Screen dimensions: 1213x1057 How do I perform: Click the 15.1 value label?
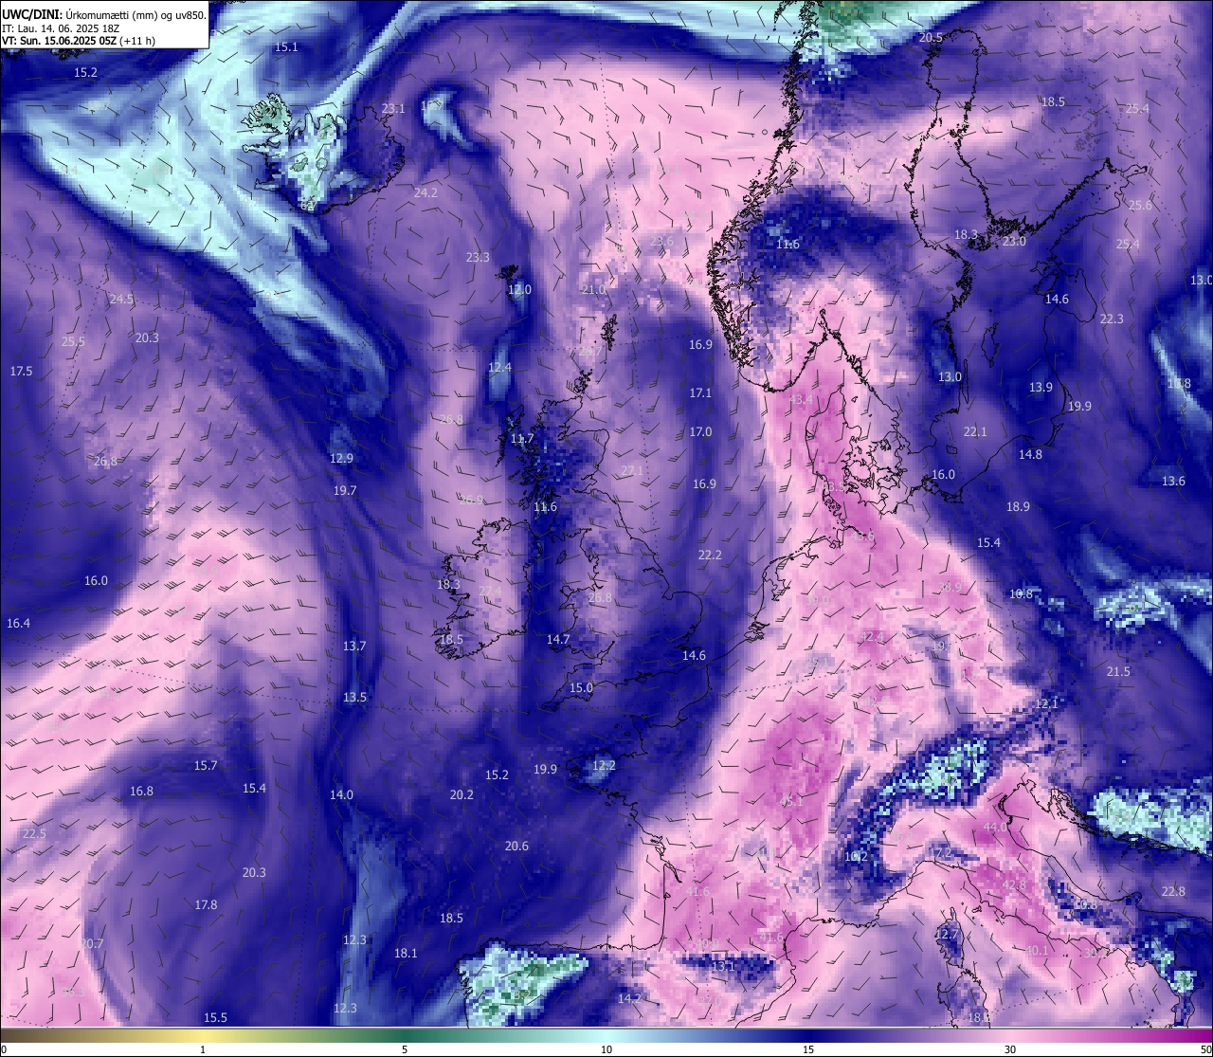[286, 46]
